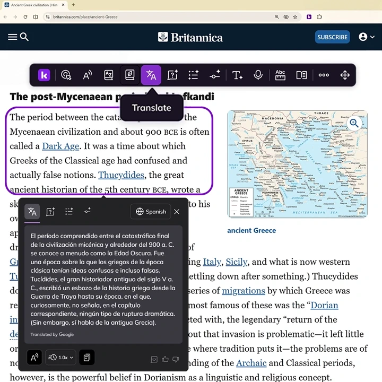
Task: Click the Kurzweil extension icon in browser
Action: (x=309, y=17)
